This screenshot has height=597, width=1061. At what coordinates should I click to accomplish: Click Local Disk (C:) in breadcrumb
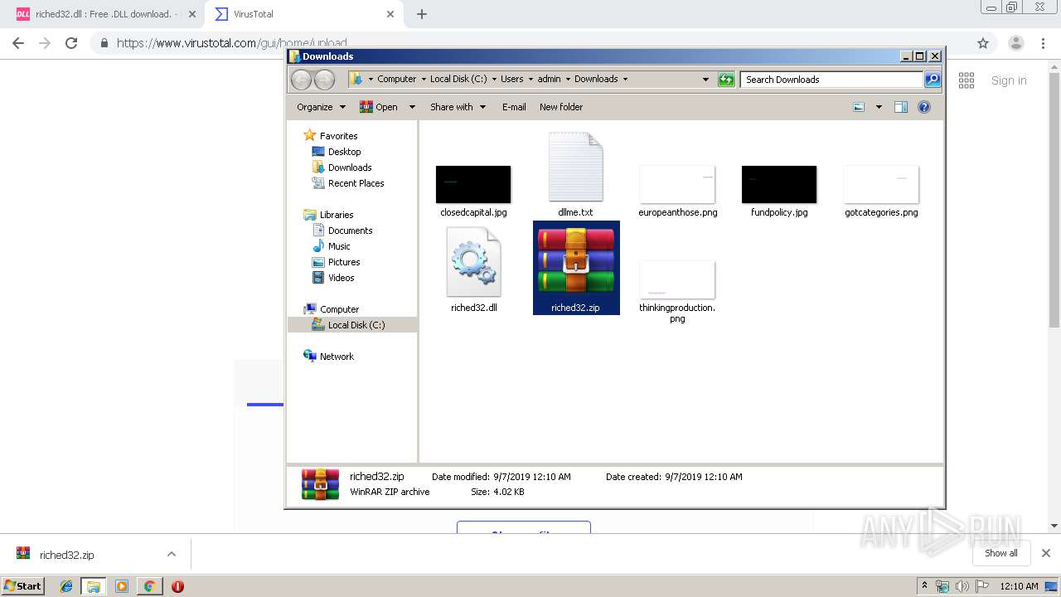click(x=458, y=80)
